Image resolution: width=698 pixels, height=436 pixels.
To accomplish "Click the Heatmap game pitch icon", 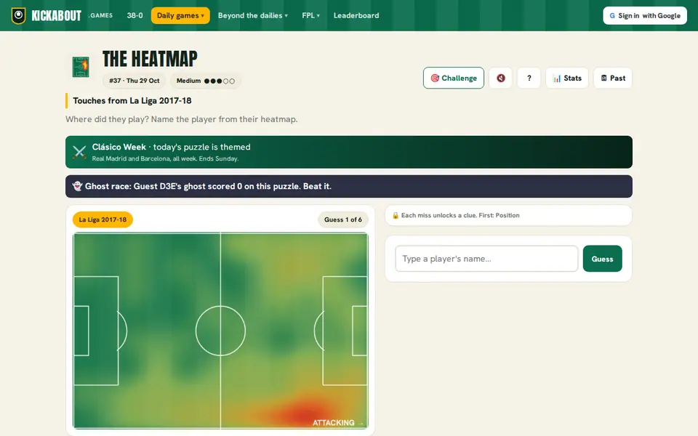I will [x=81, y=67].
